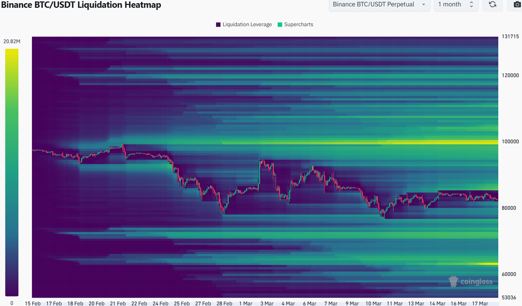
Task: Click the 14 Mar date label
Action: [437, 304]
